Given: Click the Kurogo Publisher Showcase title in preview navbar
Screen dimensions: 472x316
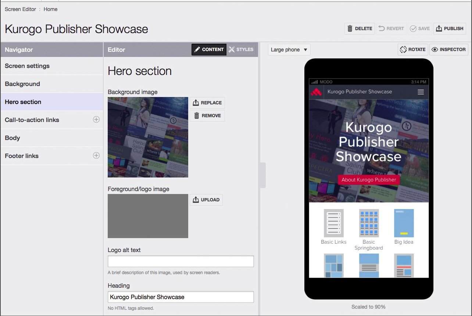Looking at the screenshot, I should click(x=360, y=92).
